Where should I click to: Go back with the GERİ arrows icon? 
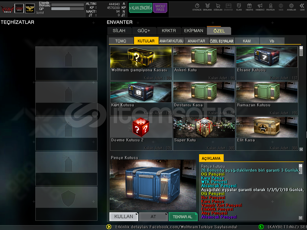(302, 7)
